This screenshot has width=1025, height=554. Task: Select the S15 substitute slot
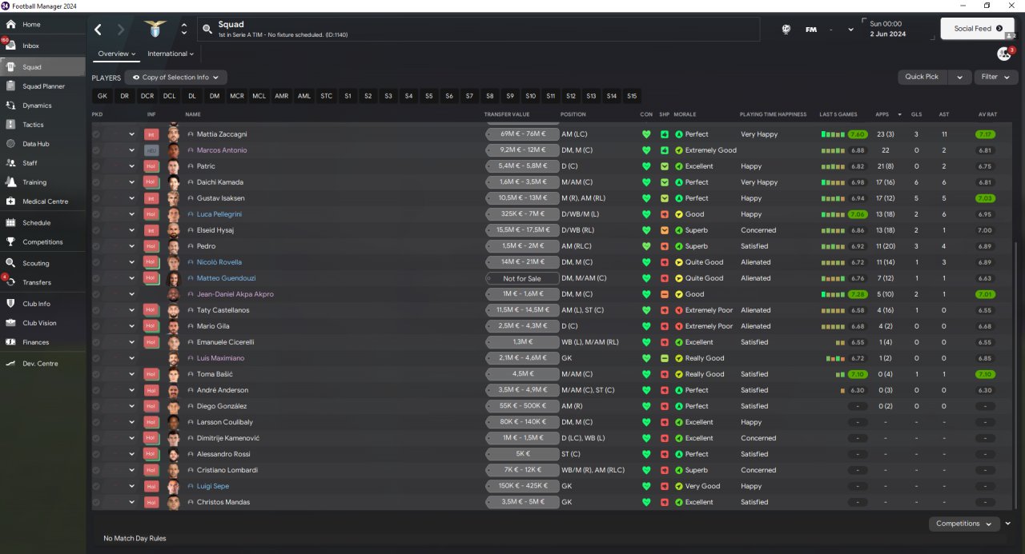pos(633,96)
